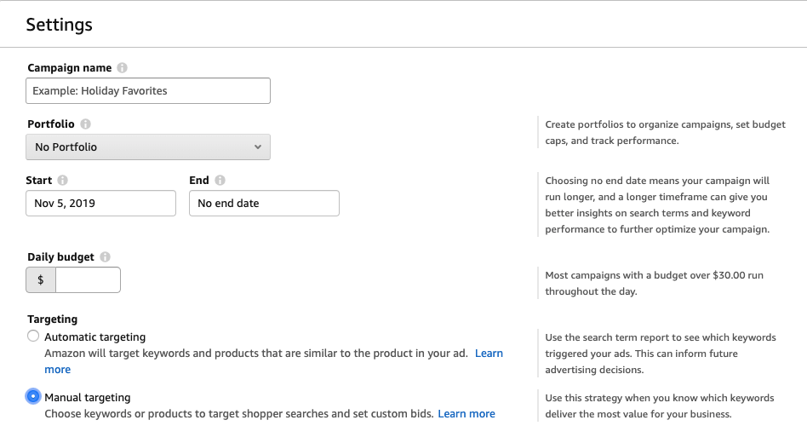The height and width of the screenshot is (443, 807).
Task: Click the Daily budget amount field
Action: click(88, 279)
